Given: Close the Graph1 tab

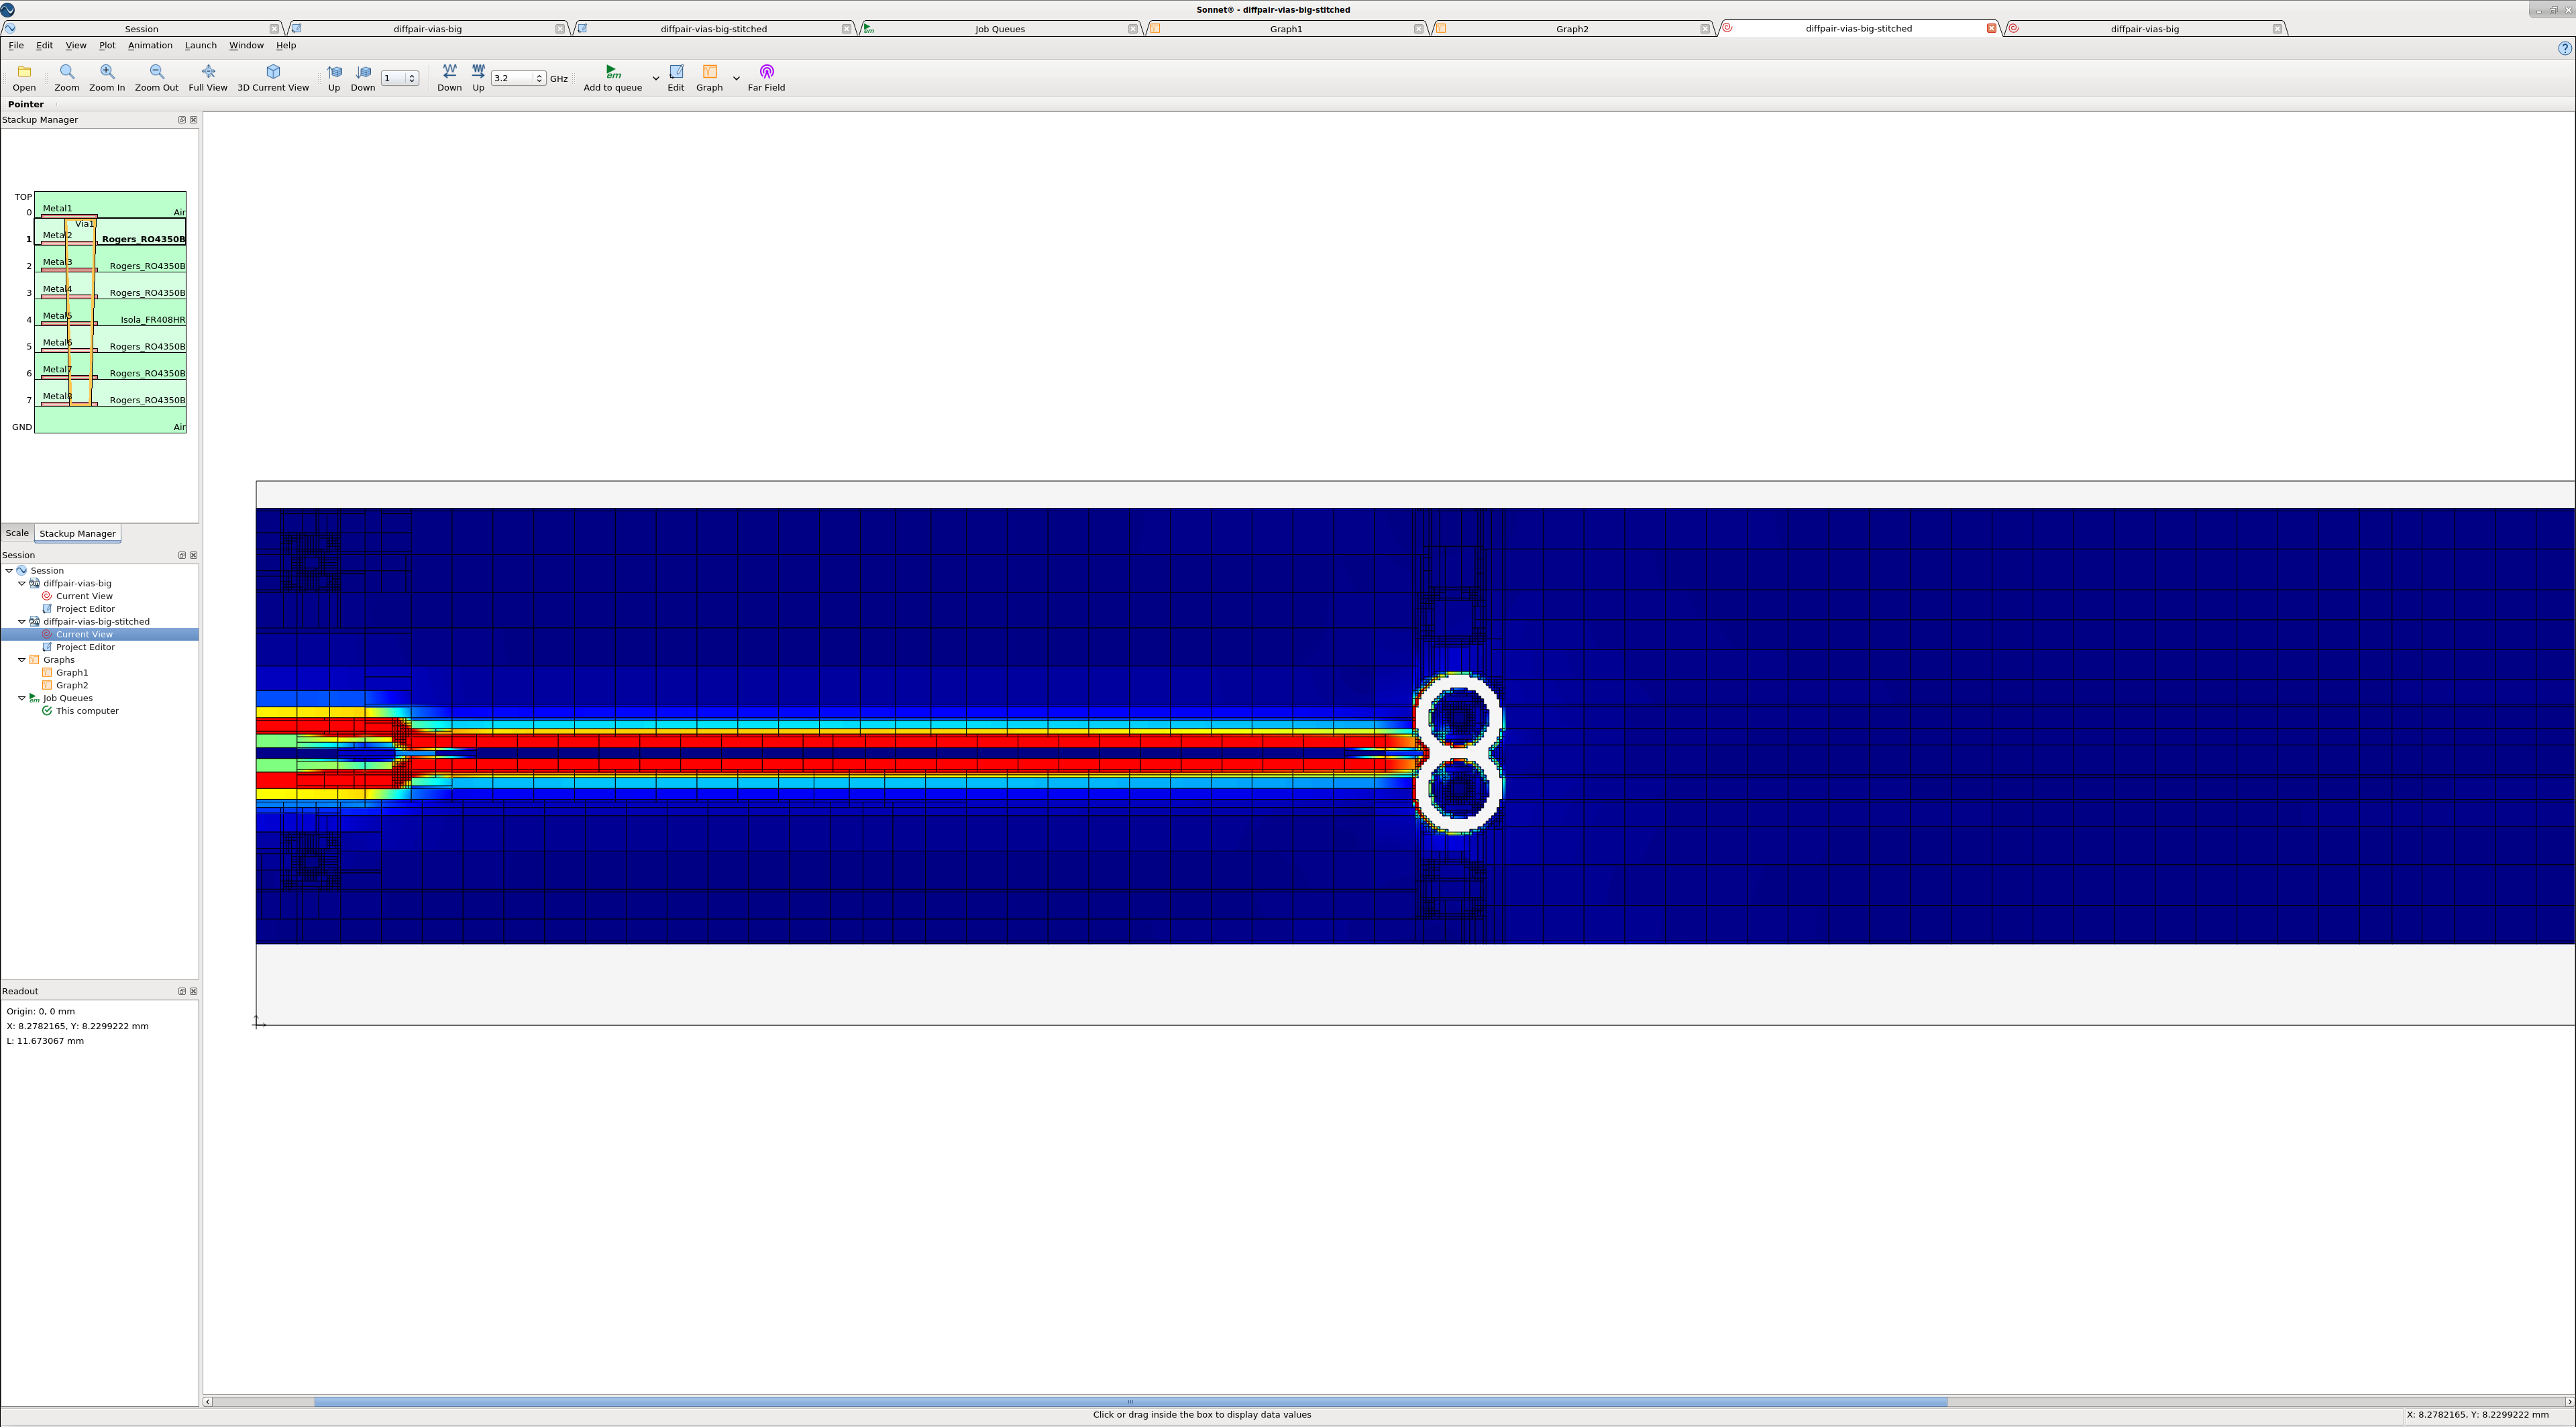Looking at the screenshot, I should [x=1418, y=29].
